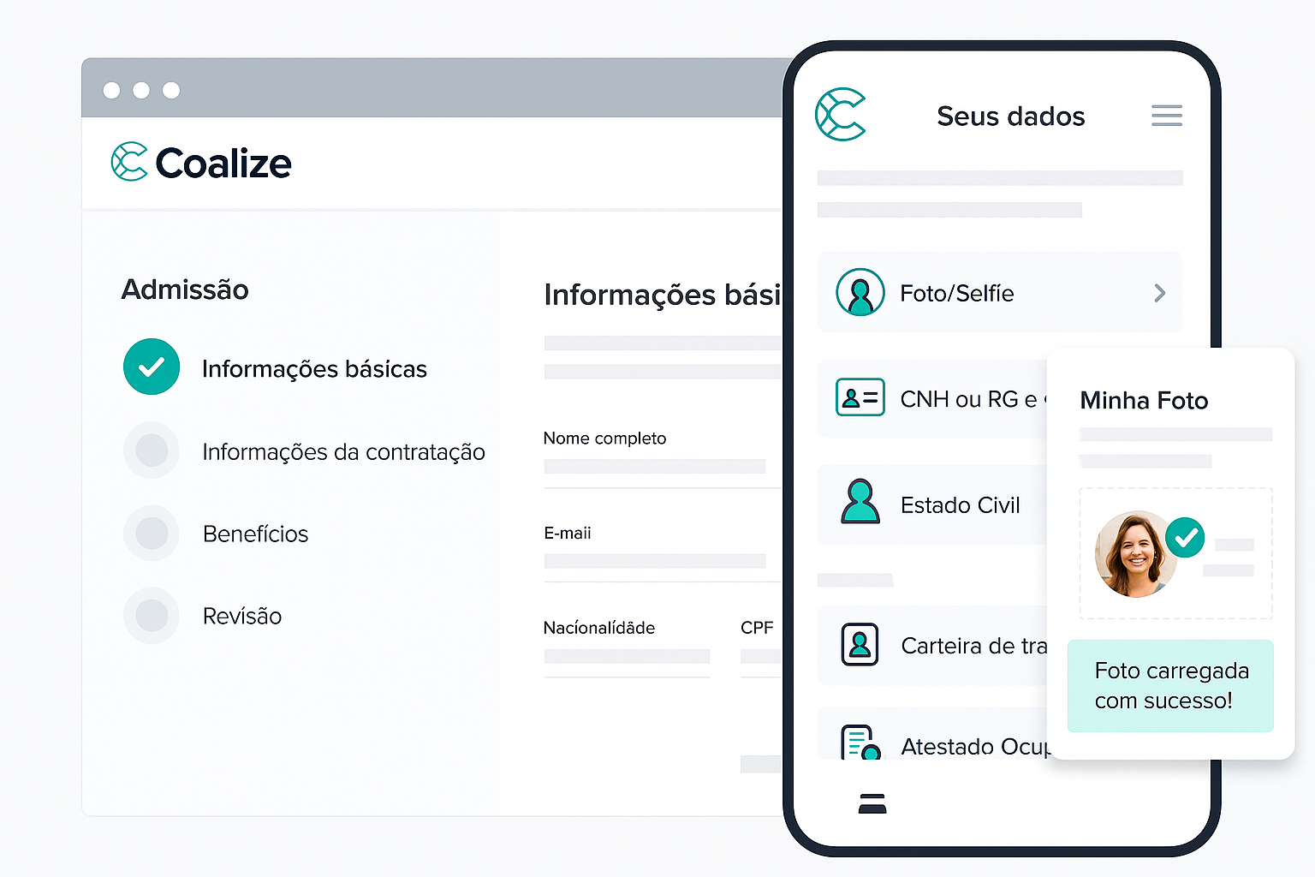Select the Foto/Selfíe avatar icon
The image size is (1315, 877).
point(860,292)
